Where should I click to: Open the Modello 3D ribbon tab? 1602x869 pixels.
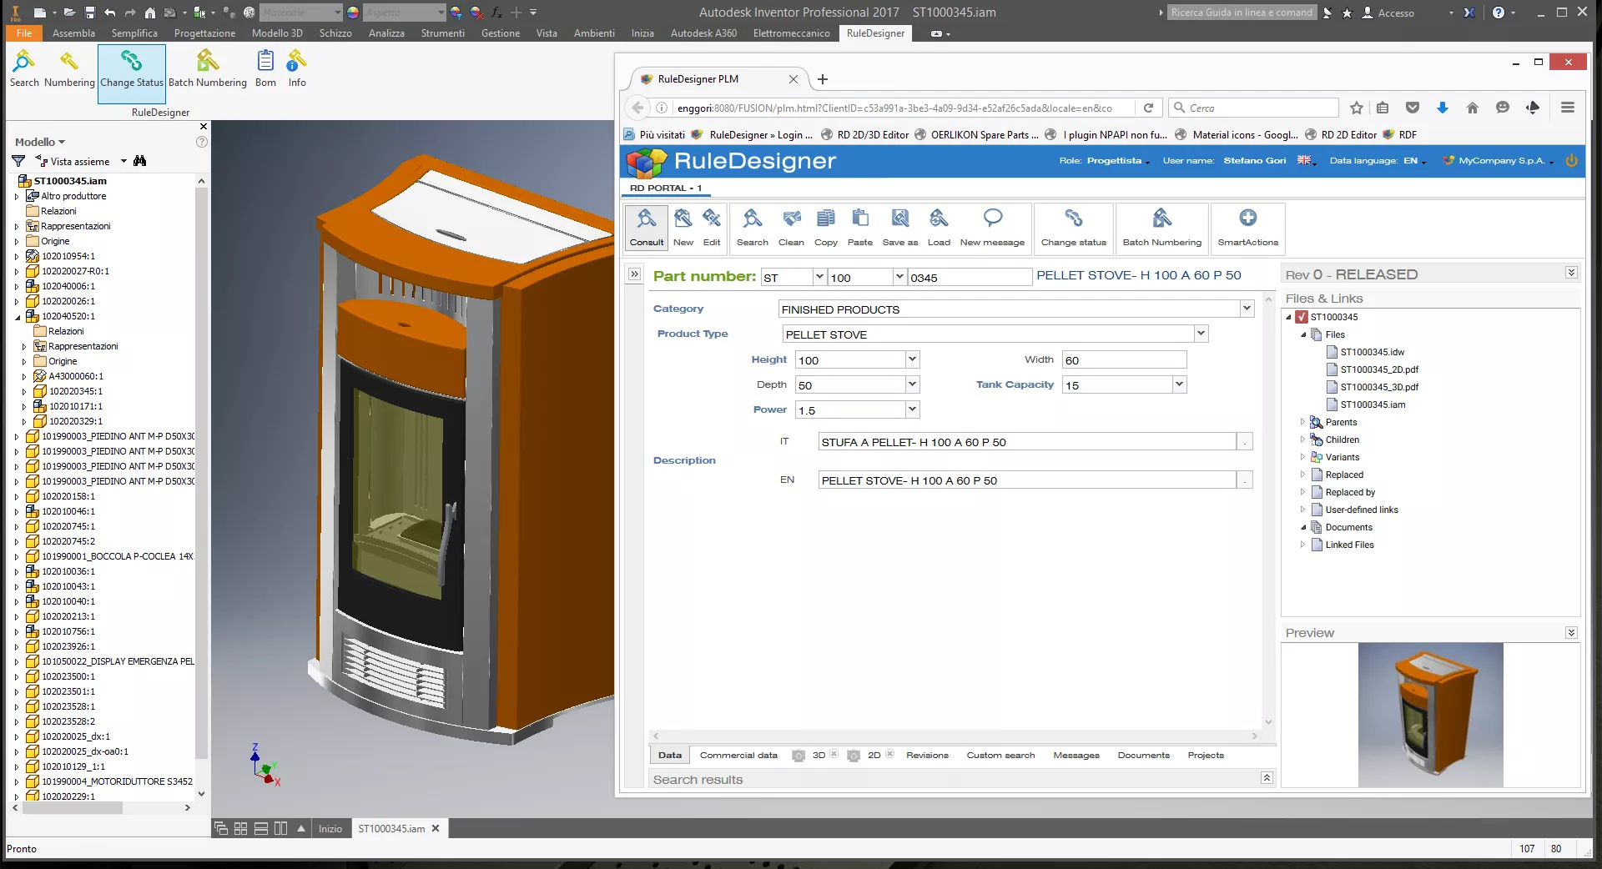[277, 33]
